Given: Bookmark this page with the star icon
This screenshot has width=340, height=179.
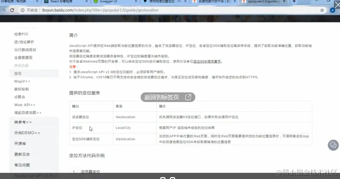Looking at the screenshot, I should [x=322, y=10].
